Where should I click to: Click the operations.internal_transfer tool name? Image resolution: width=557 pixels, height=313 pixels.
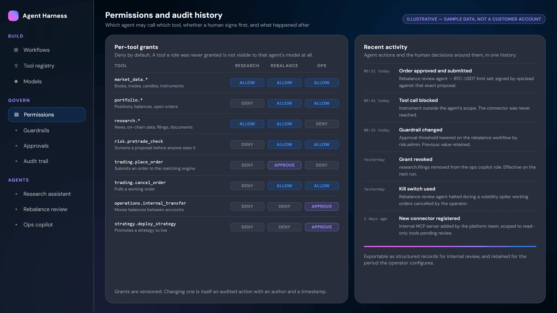coord(150,203)
